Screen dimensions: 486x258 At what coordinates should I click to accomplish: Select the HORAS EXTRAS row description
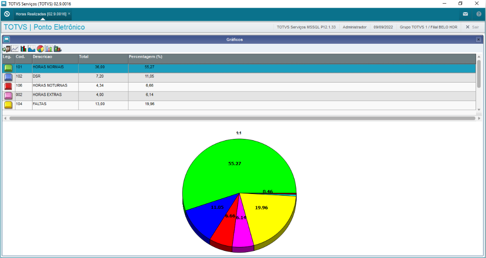pyautogui.click(x=47, y=95)
